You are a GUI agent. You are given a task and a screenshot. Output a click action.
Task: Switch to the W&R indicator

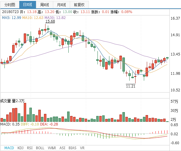click(x=52, y=148)
